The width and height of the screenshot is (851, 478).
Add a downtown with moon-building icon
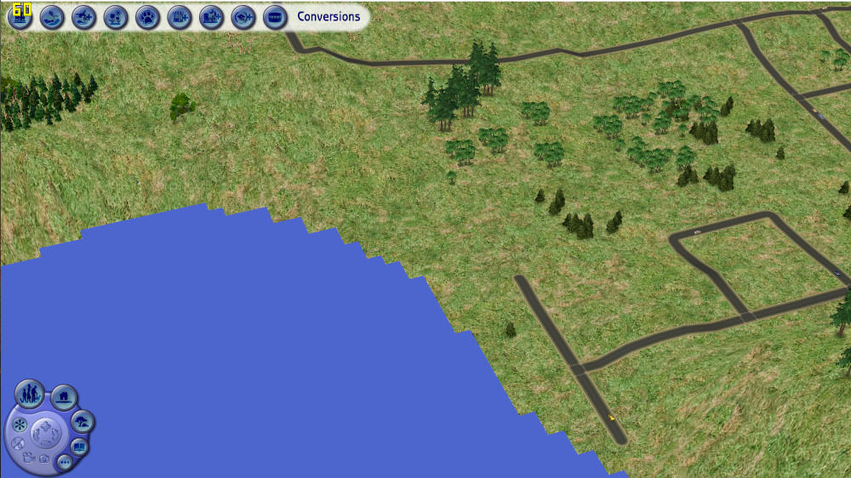(211, 17)
